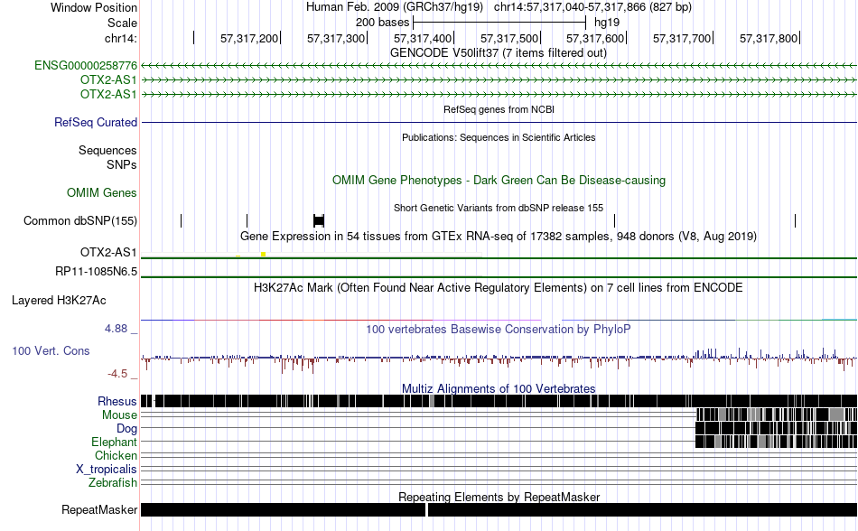Open Repeating Elements by RepeatMasker title

coord(499,497)
